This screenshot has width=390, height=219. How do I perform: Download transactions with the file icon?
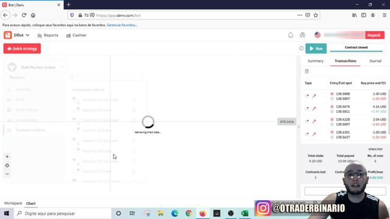click(307, 72)
